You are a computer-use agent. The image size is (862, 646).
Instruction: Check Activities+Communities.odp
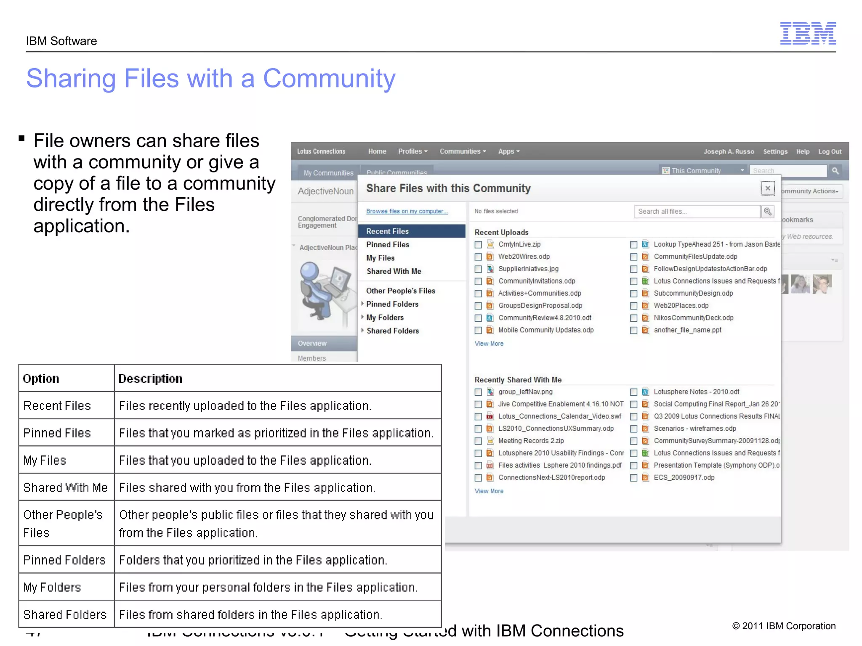click(x=478, y=294)
